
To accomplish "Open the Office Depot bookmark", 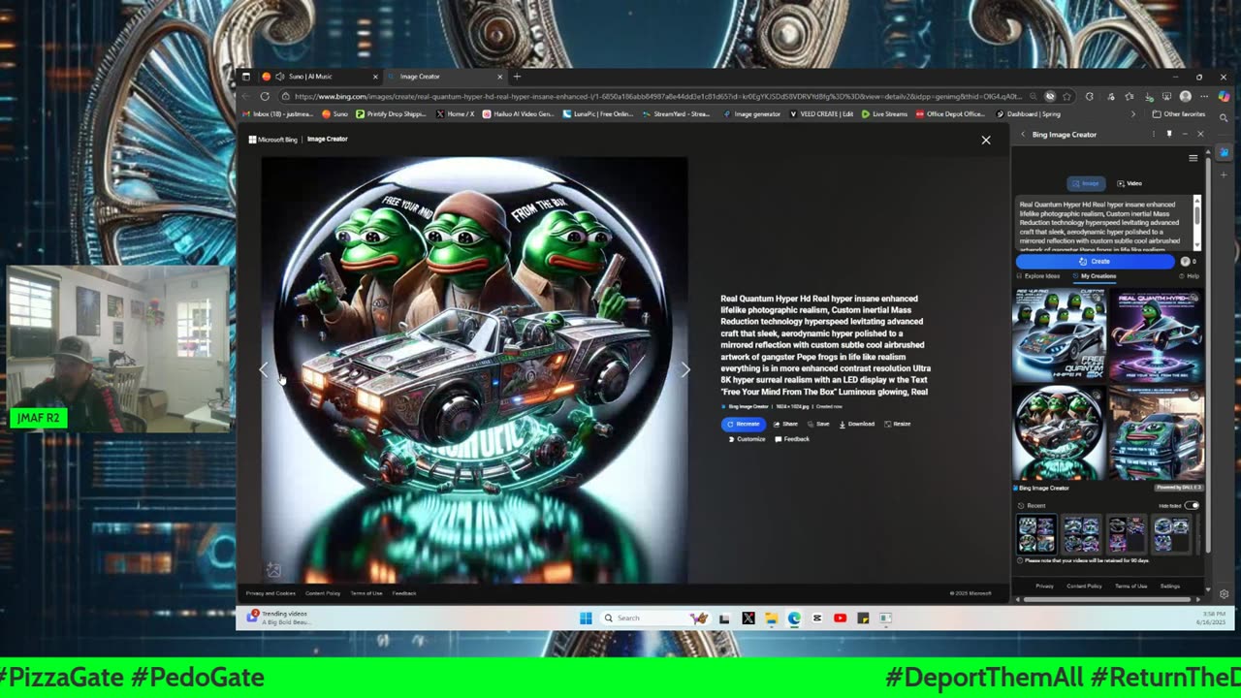I will click(x=950, y=114).
